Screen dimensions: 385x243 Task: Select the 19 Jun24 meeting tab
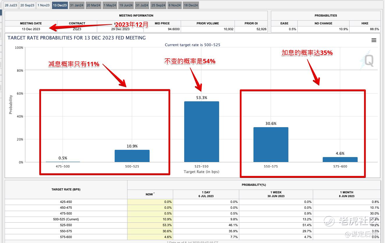point(126,5)
